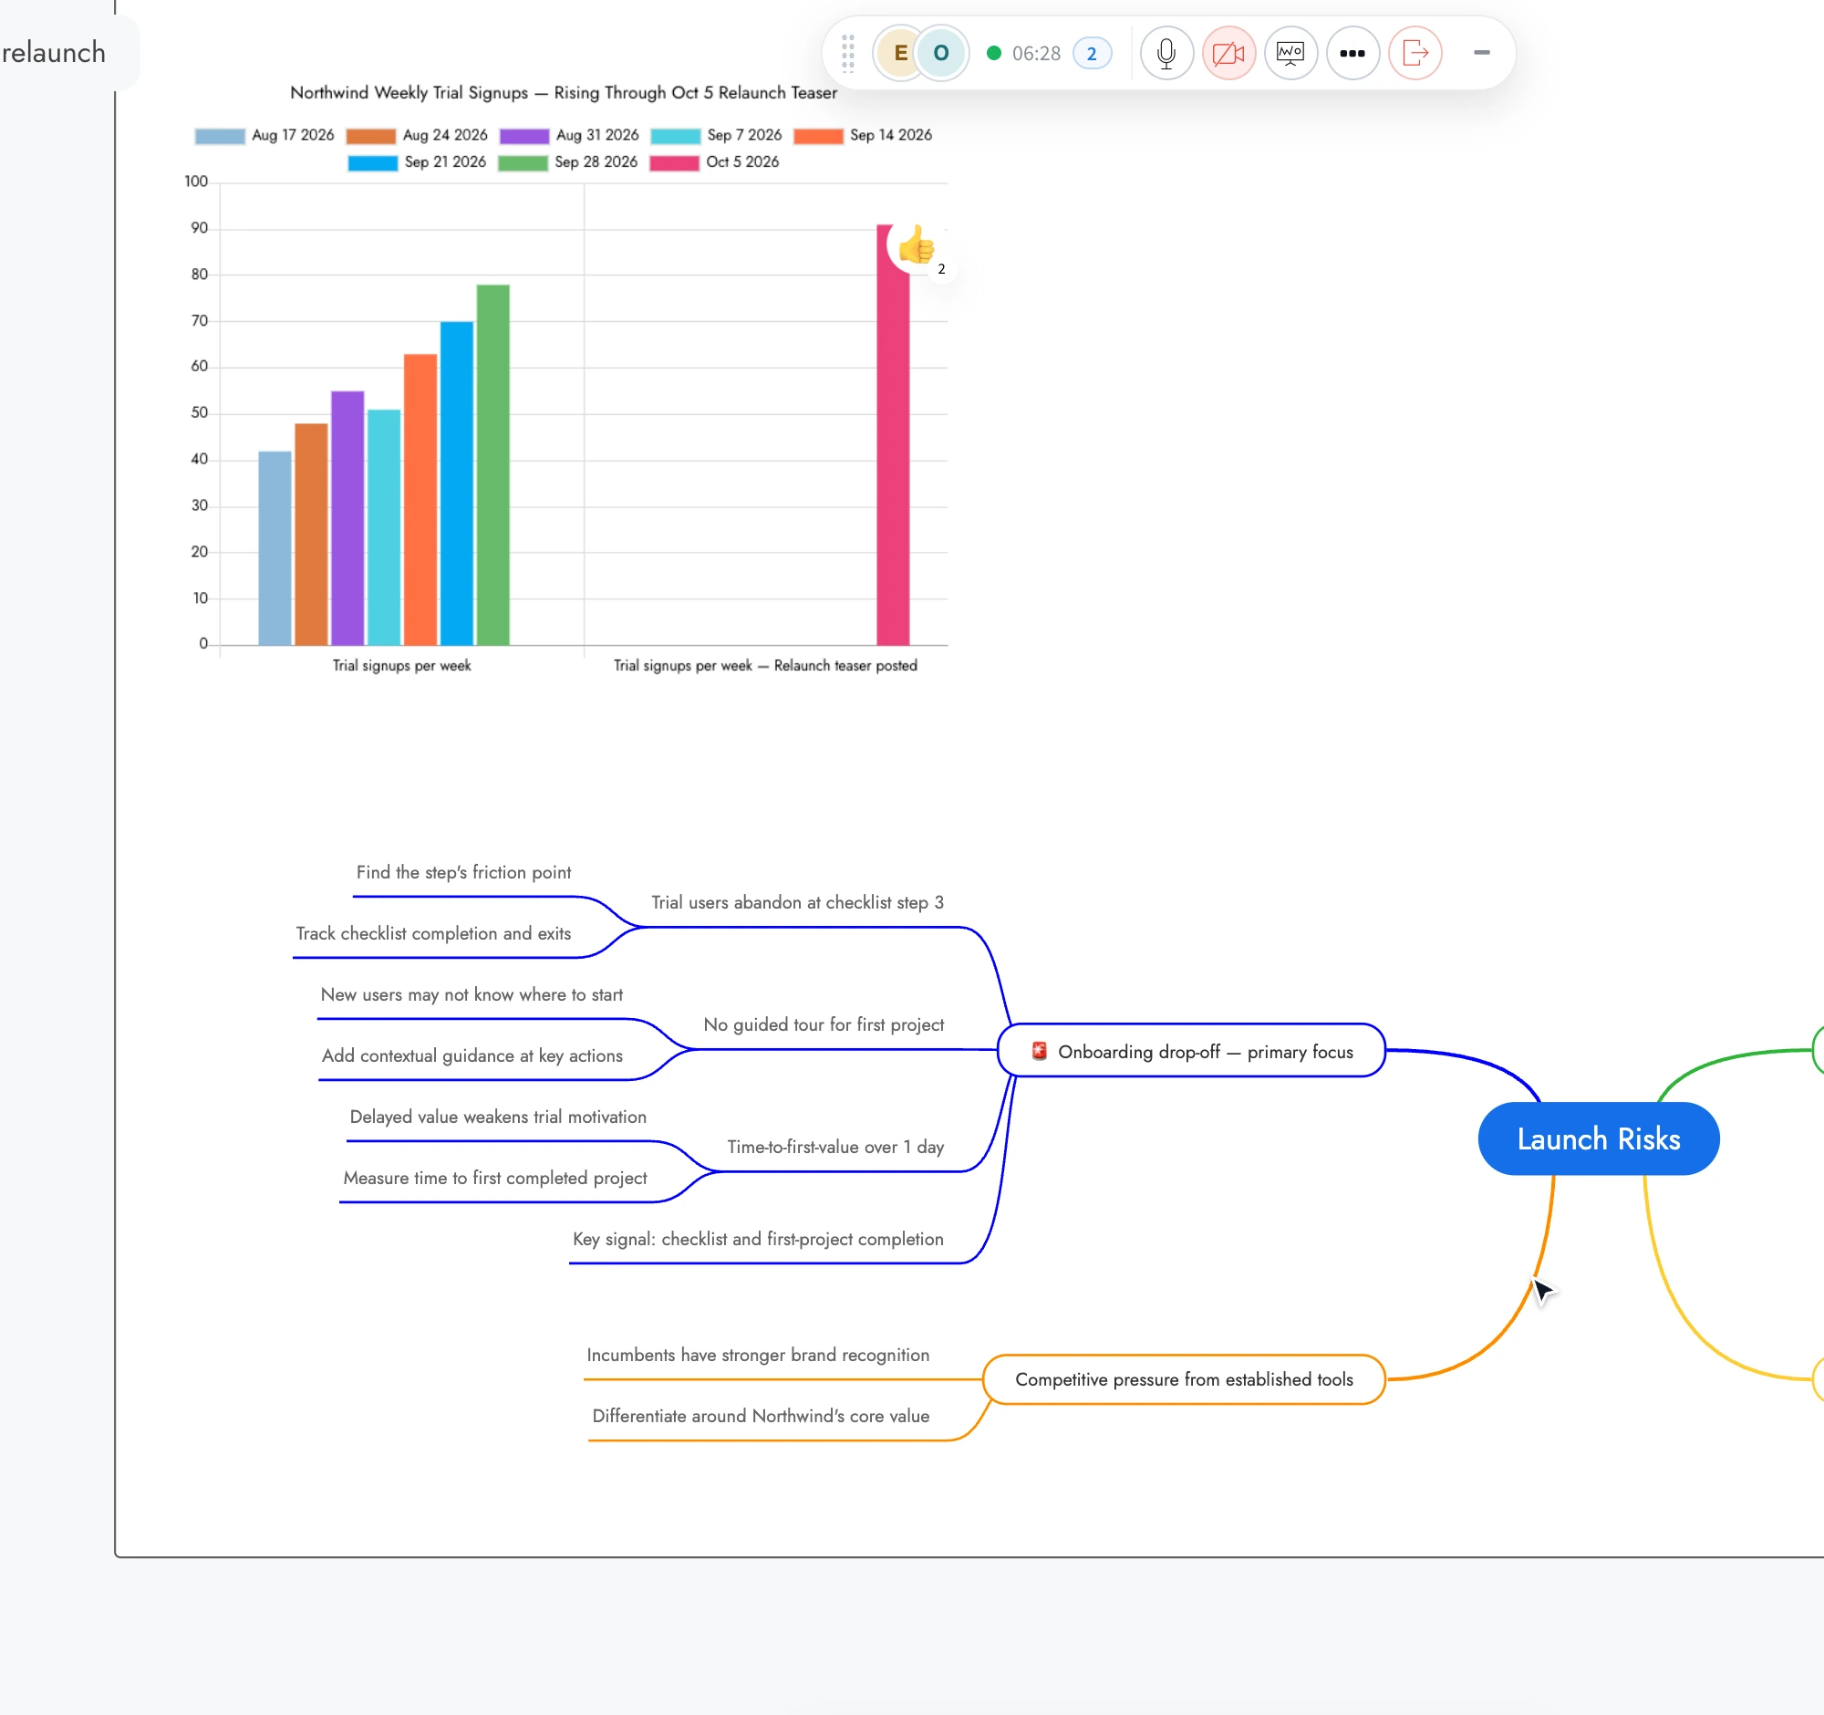Click the red alarm icon on Onboarding node

(x=1039, y=1051)
